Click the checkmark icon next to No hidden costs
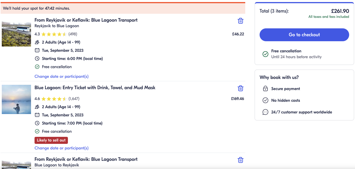 pyautogui.click(x=265, y=100)
